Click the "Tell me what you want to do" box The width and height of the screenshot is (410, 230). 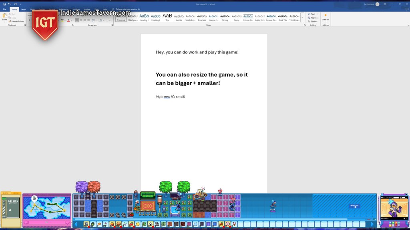click(x=128, y=9)
